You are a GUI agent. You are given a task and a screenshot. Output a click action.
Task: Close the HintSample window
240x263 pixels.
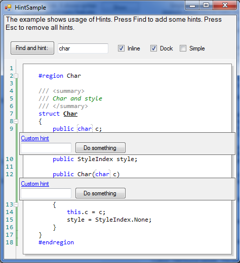[x=225, y=6]
